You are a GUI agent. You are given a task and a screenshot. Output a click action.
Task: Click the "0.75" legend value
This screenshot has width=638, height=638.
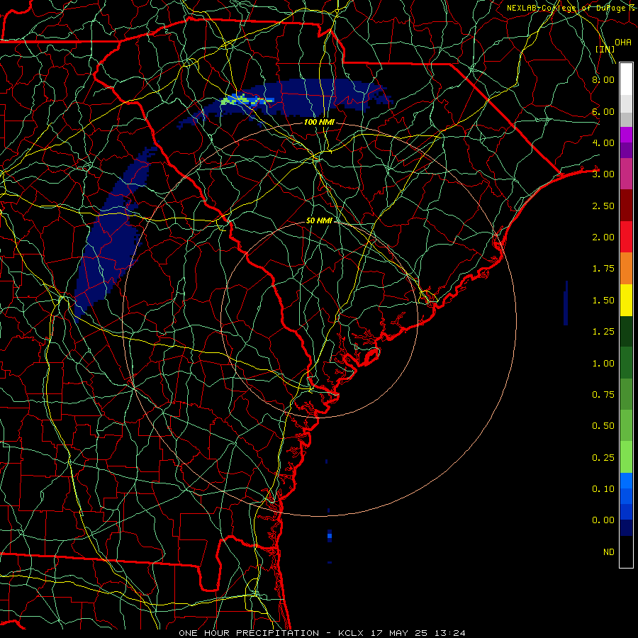pyautogui.click(x=603, y=395)
